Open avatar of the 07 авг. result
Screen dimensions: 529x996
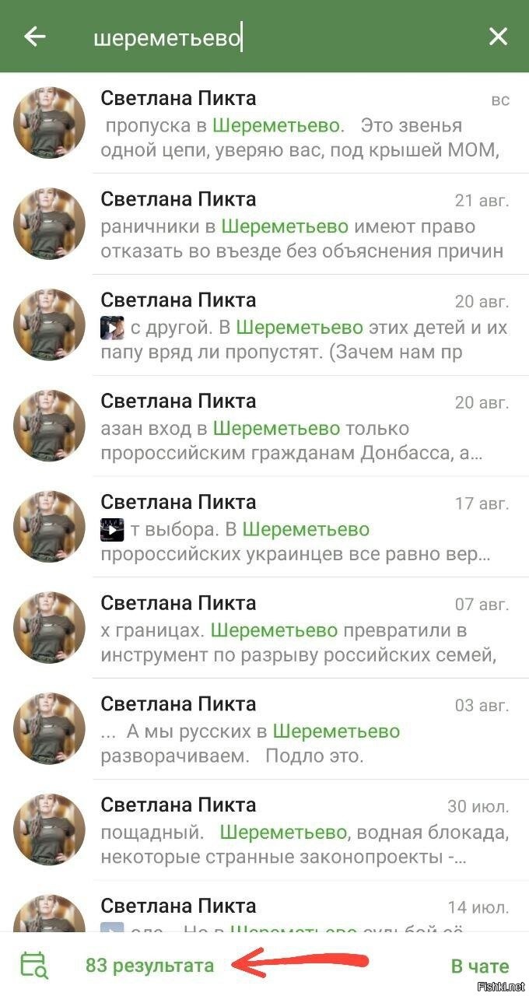click(x=49, y=628)
